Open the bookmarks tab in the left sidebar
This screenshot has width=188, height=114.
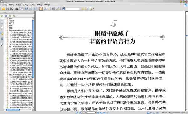click(2, 17)
